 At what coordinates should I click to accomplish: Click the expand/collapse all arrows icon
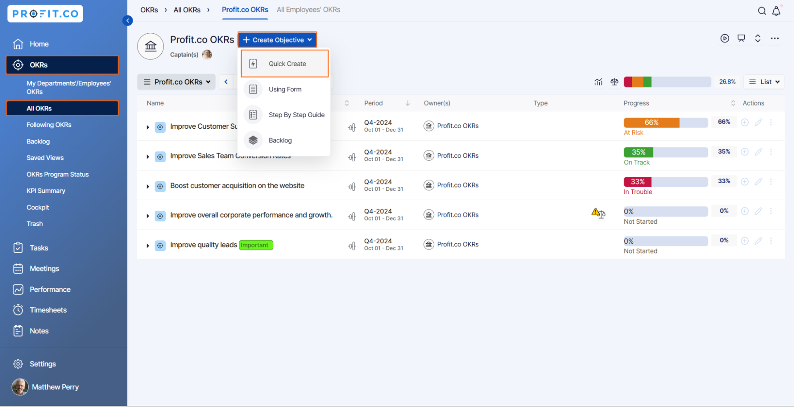point(758,38)
